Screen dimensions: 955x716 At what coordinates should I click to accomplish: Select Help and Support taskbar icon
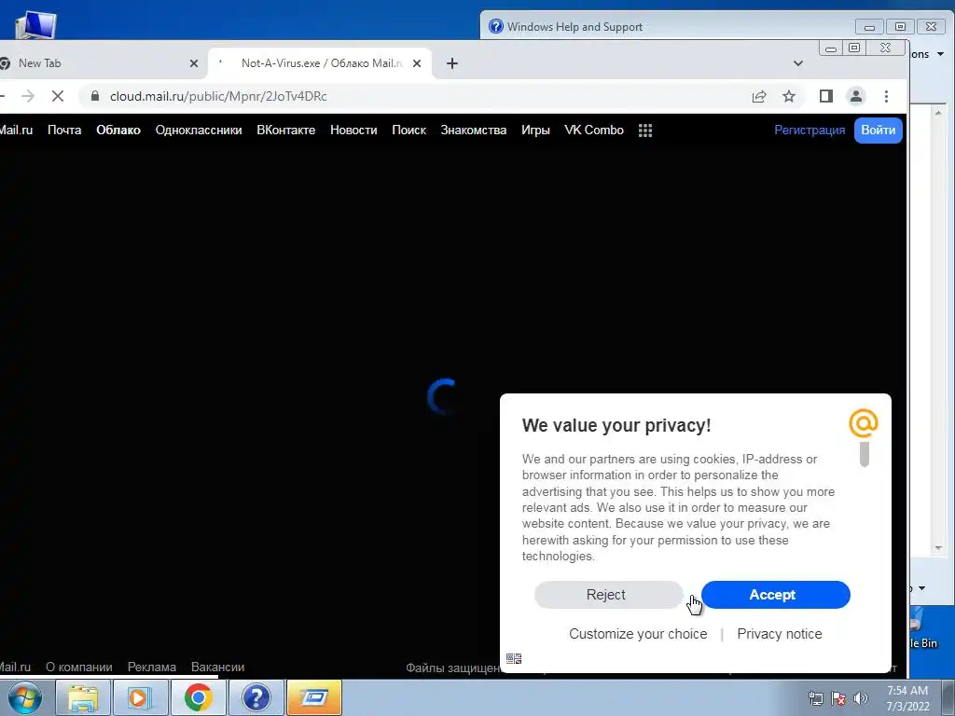click(256, 697)
